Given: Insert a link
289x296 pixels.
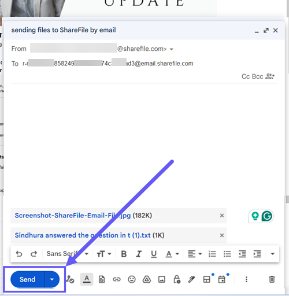Looking at the screenshot, I should pos(117,279).
